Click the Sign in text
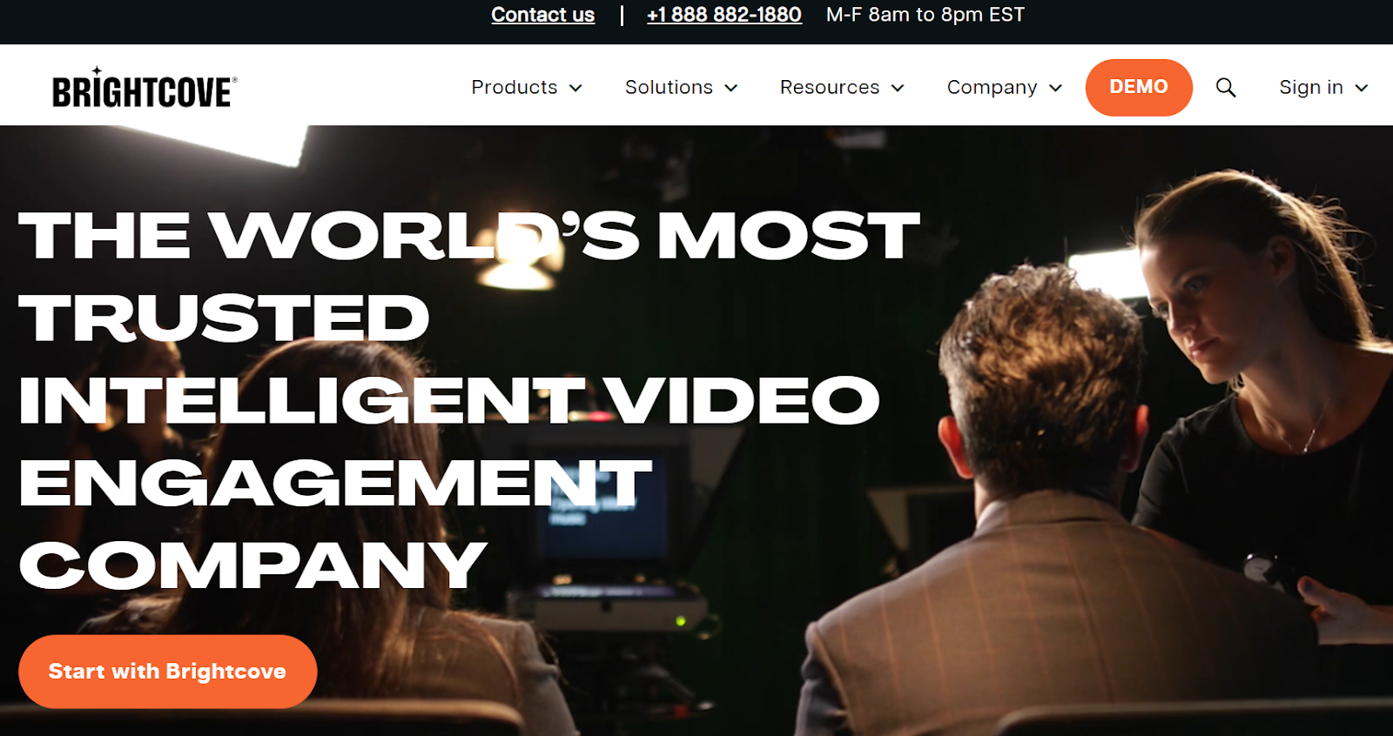This screenshot has width=1393, height=736. (x=1310, y=88)
